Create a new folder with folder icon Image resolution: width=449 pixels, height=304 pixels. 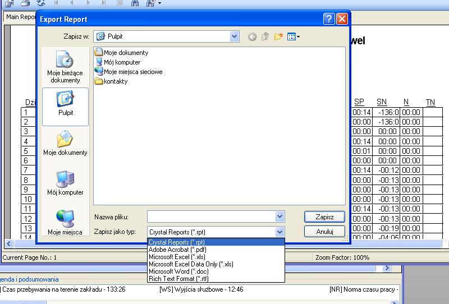point(278,36)
